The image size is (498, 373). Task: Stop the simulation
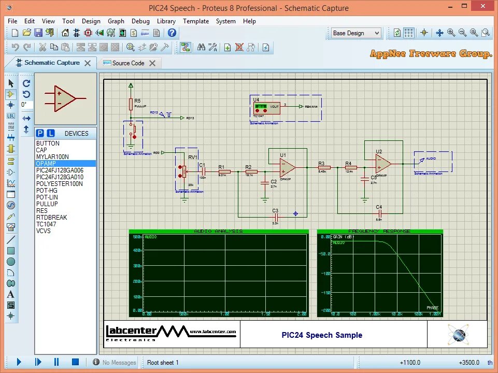coord(75,362)
